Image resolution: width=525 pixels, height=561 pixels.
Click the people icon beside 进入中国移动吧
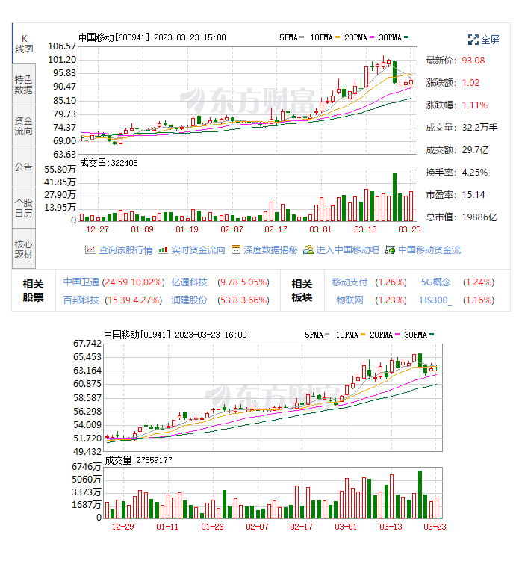click(x=308, y=249)
